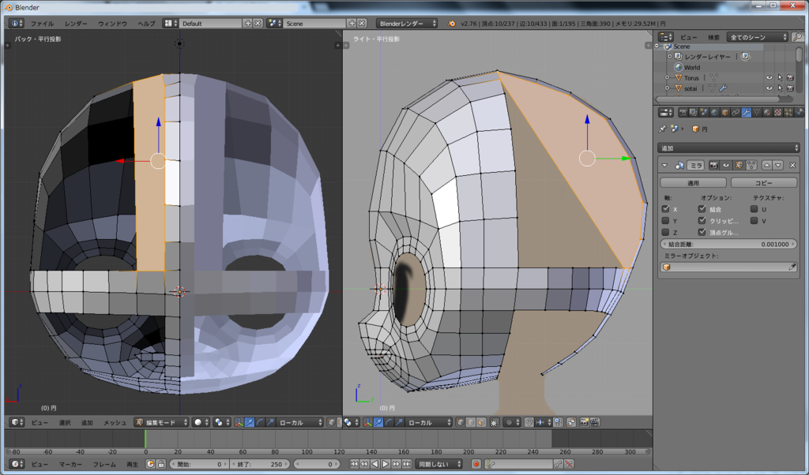The height and width of the screenshot is (475, 809).
Task: Hide the Torus object via eye icon
Action: [x=769, y=77]
